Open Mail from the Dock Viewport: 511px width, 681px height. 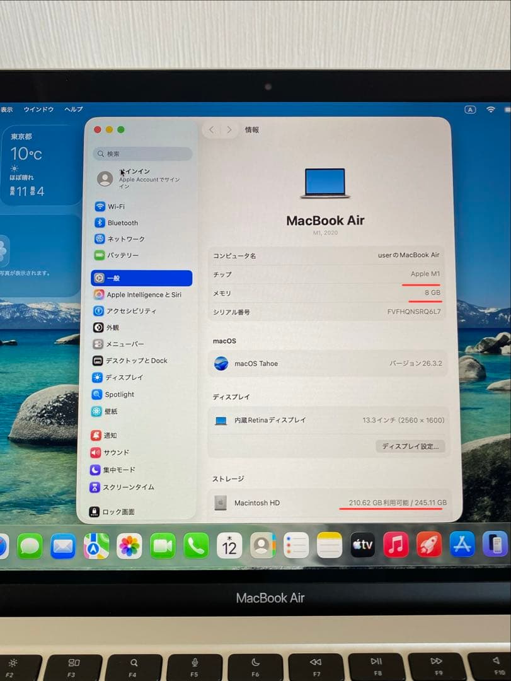pyautogui.click(x=63, y=546)
